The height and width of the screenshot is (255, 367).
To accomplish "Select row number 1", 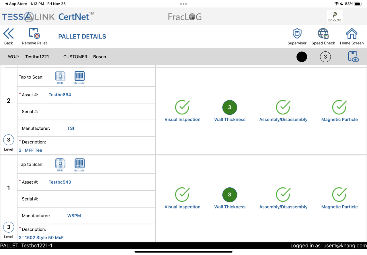I will [9, 188].
